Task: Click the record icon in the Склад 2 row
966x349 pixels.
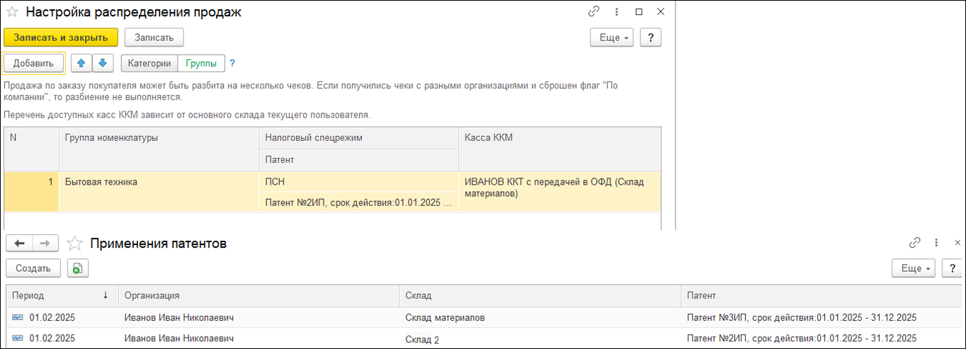Action: [x=18, y=338]
